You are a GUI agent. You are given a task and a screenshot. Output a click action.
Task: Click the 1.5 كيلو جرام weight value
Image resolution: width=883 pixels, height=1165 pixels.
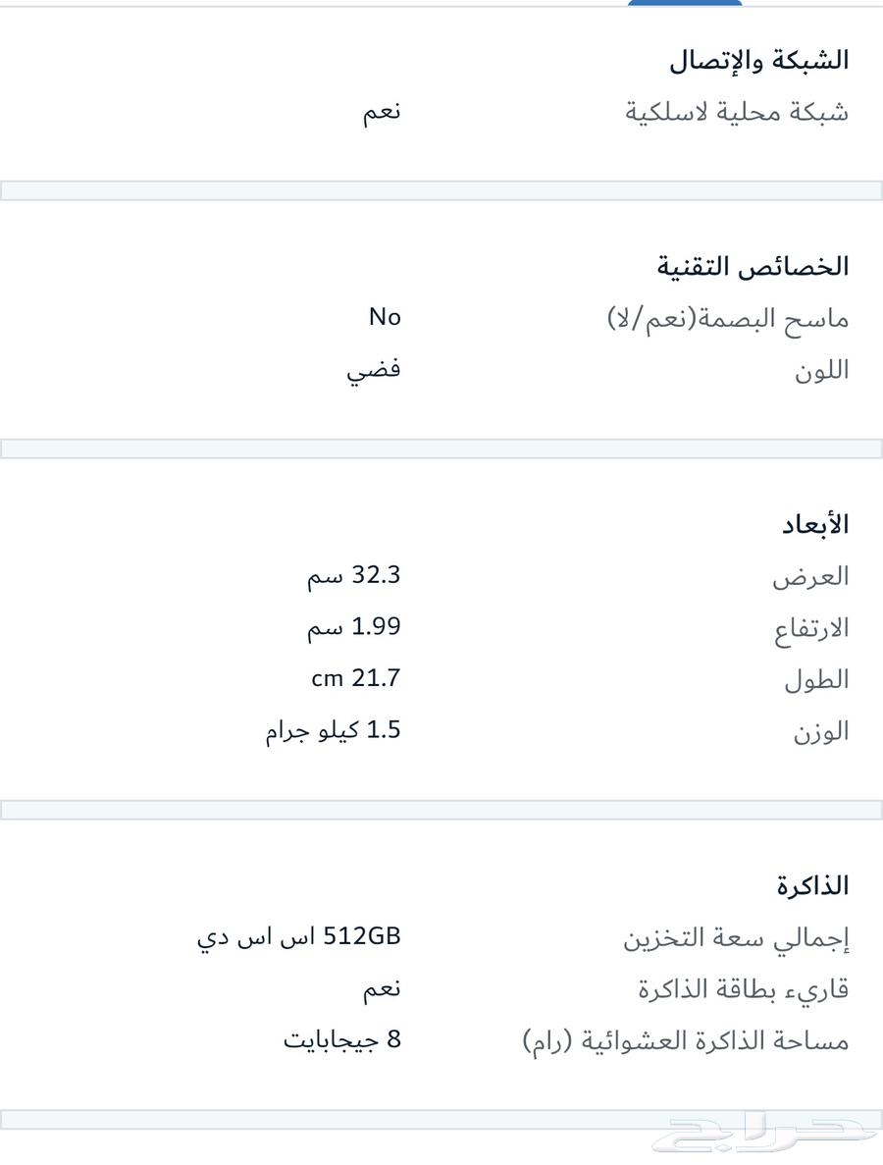click(x=333, y=731)
